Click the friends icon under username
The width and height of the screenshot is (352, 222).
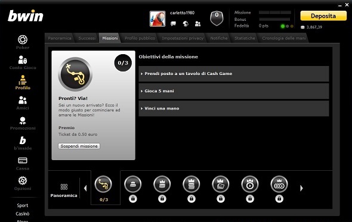point(197,24)
